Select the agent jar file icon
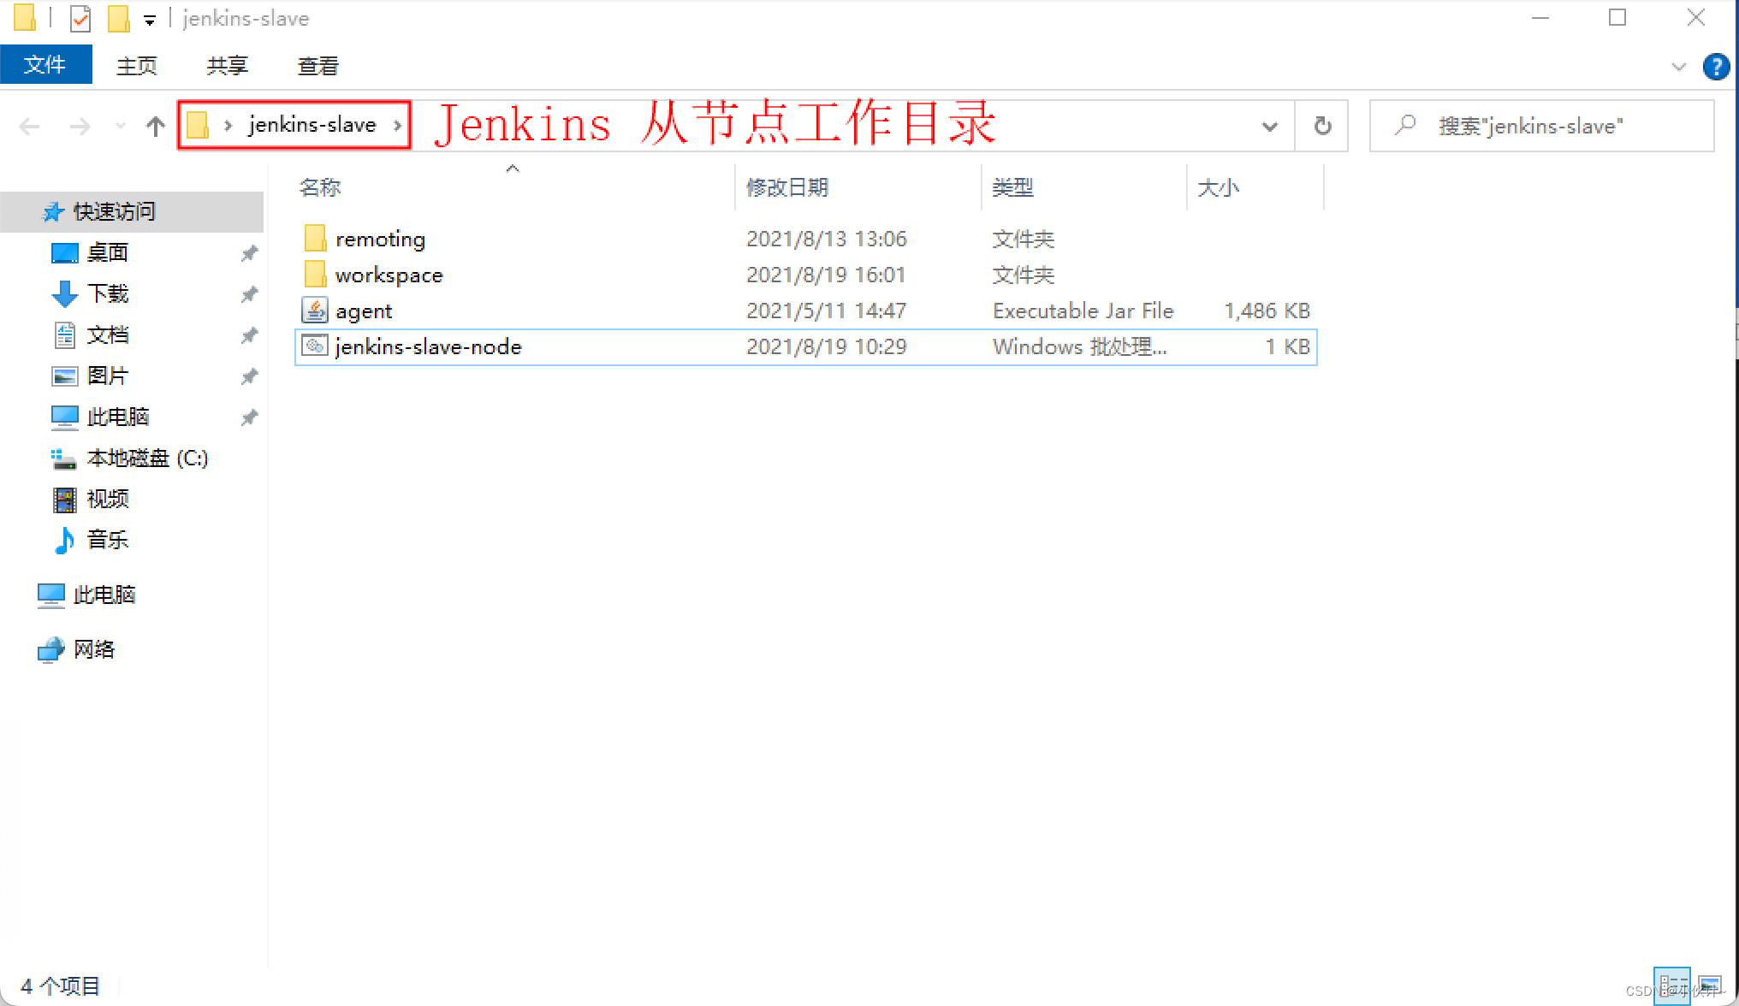Viewport: 1739px width, 1006px height. [315, 311]
